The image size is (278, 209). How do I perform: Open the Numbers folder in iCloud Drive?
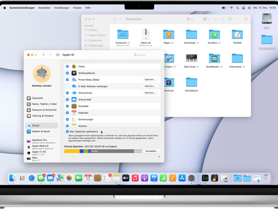click(x=214, y=34)
